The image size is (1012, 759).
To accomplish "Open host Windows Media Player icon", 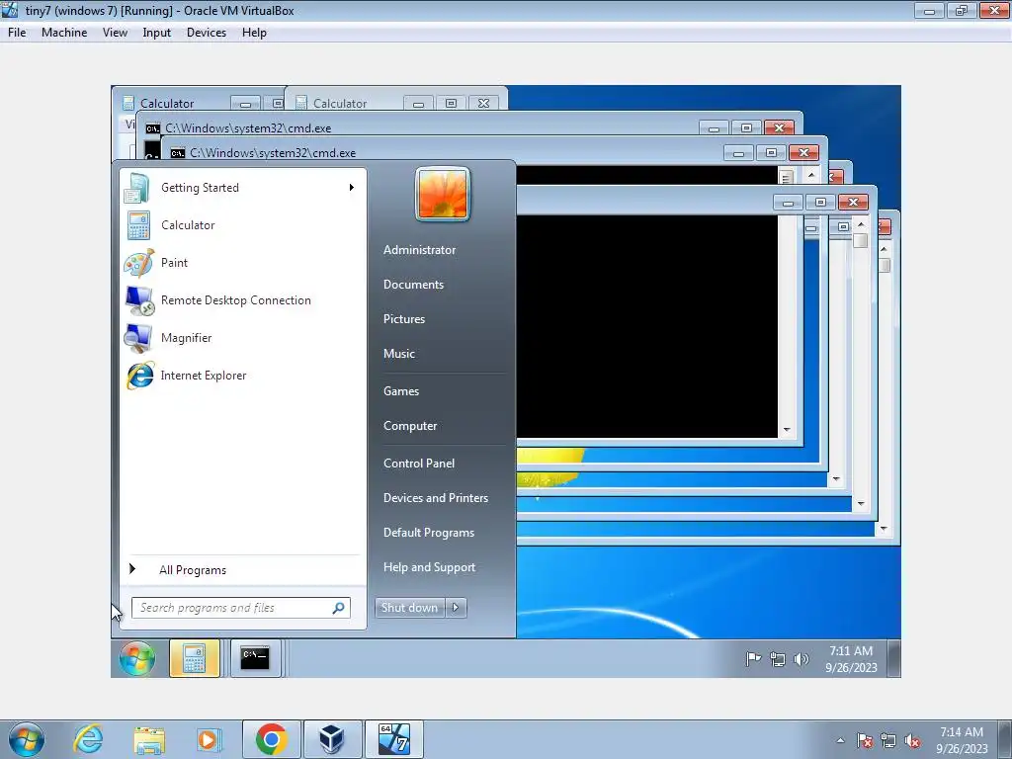I will [x=209, y=739].
